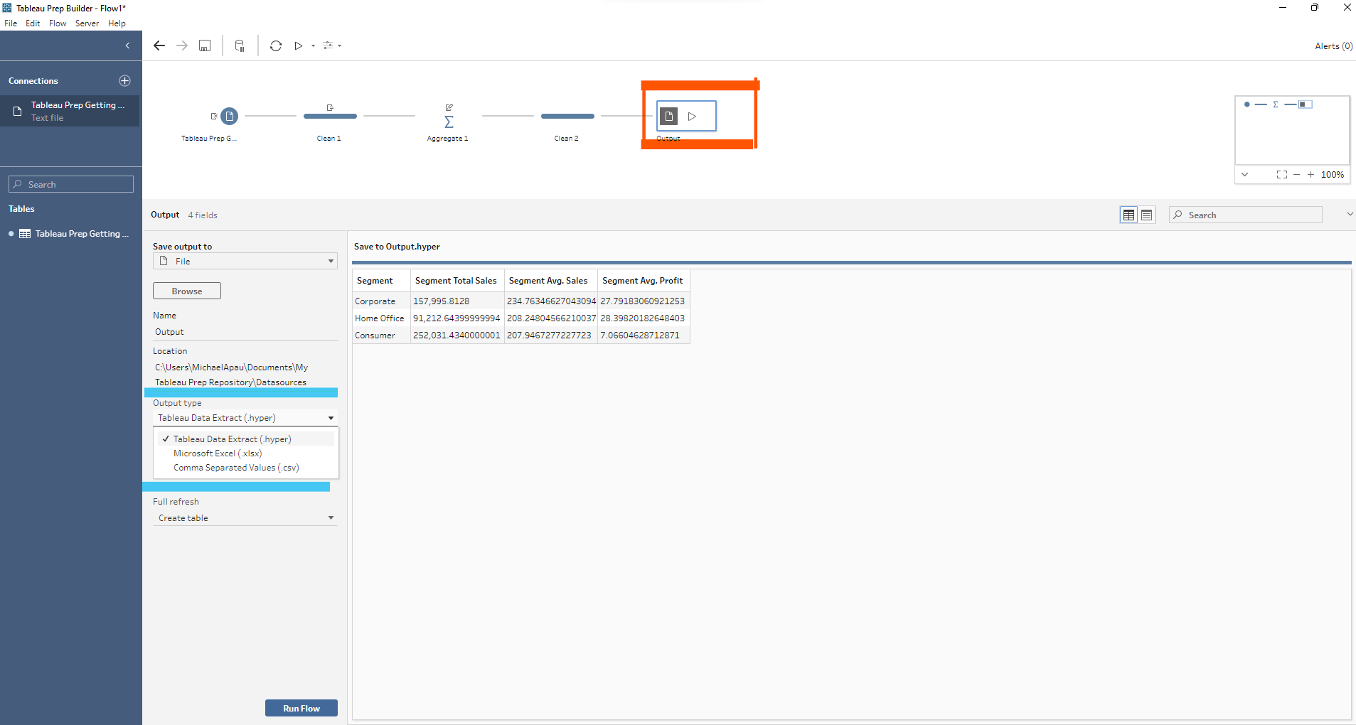The height and width of the screenshot is (725, 1356).
Task: Open the Create table dropdown
Action: pos(245,518)
